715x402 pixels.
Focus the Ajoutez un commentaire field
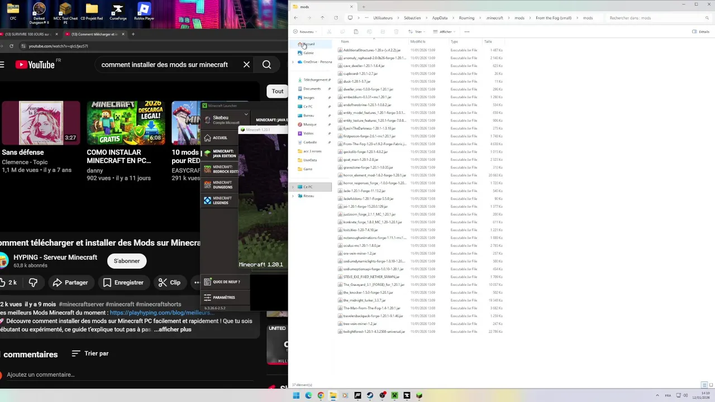pos(131,375)
